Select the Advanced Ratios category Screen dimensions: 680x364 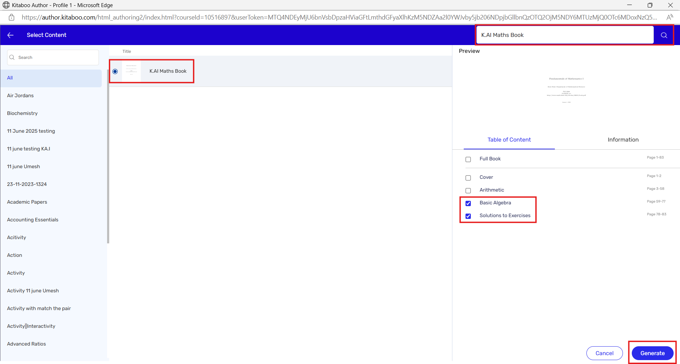tap(51, 344)
